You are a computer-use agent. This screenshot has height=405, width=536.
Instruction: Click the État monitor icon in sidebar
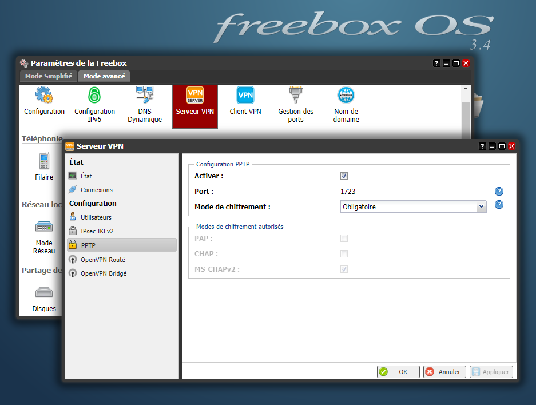(x=73, y=176)
